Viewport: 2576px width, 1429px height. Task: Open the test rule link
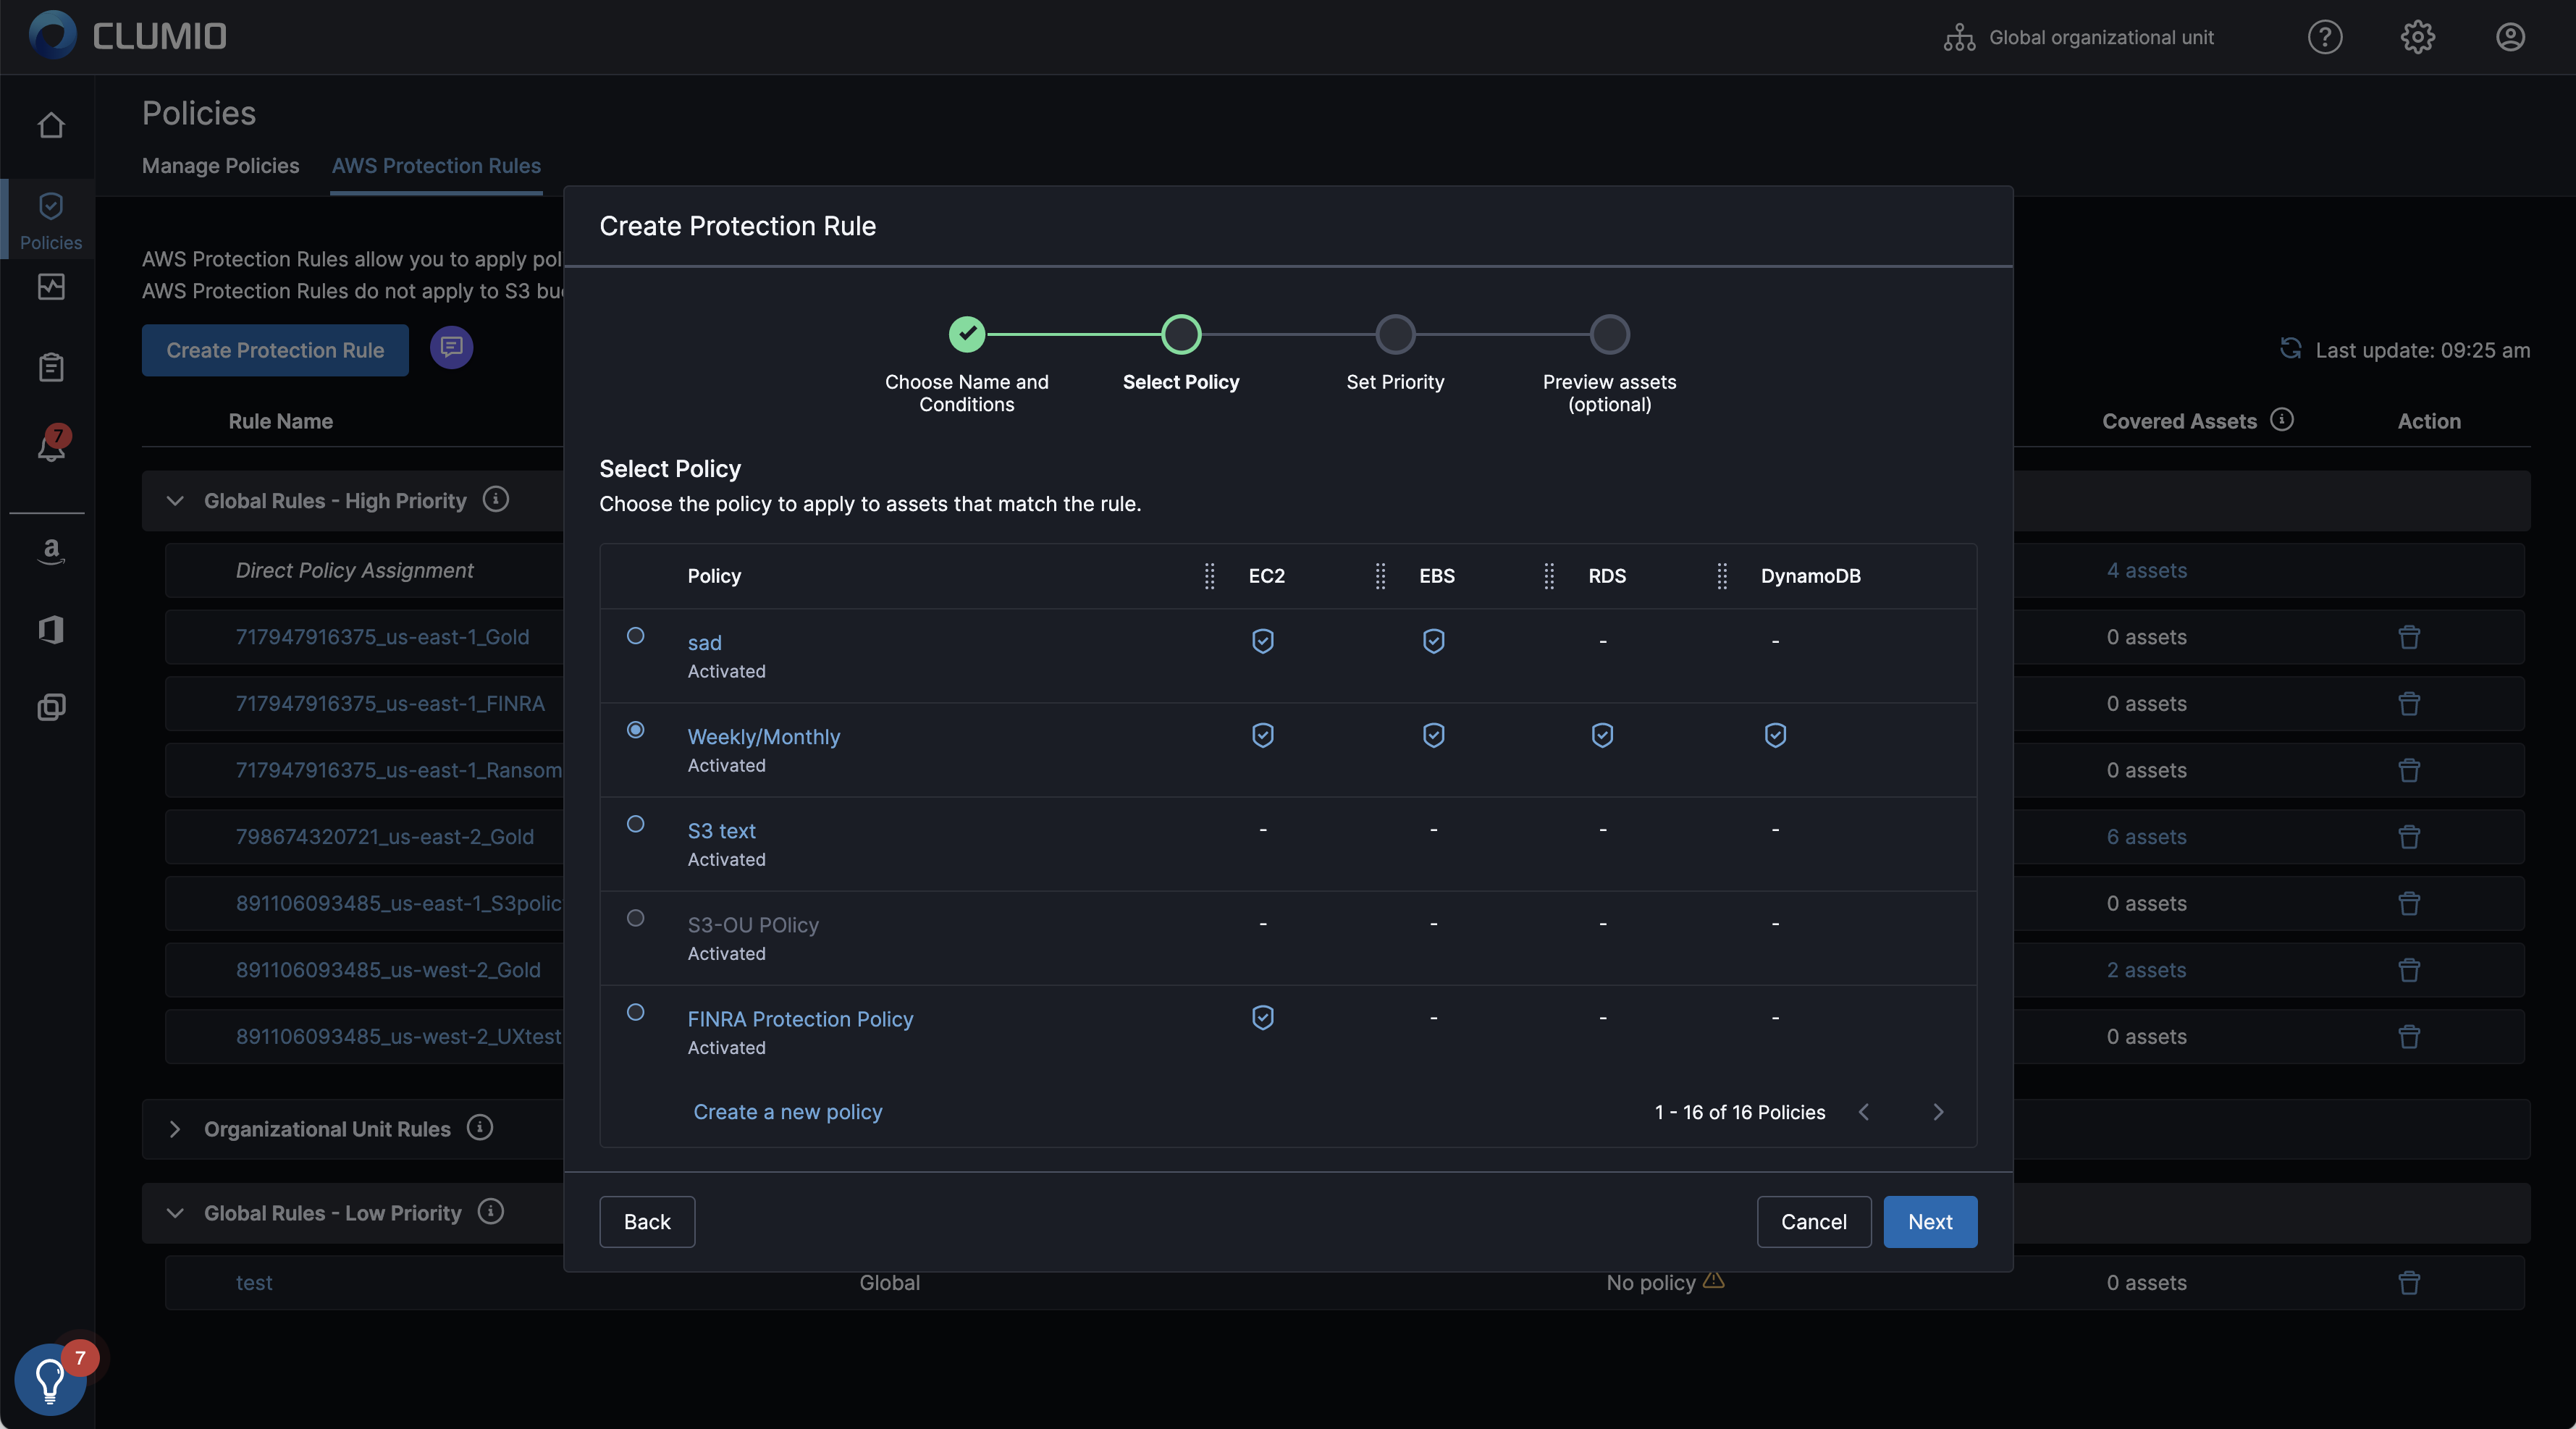[253, 1283]
